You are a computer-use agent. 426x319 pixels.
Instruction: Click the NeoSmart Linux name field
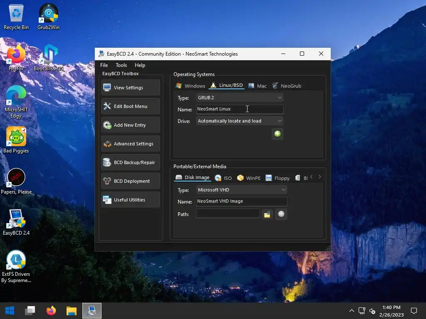click(240, 109)
